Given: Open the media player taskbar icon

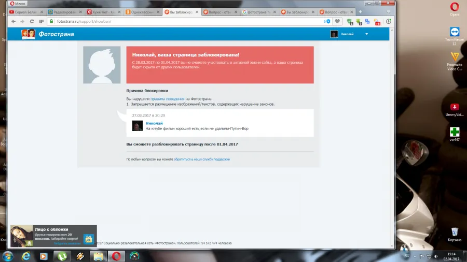Looking at the screenshot, I should pyautogui.click(x=44, y=256).
